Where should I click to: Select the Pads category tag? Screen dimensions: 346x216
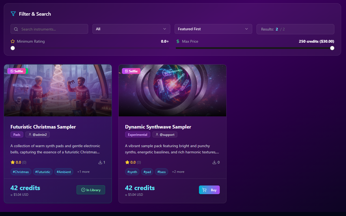[x=17, y=134]
